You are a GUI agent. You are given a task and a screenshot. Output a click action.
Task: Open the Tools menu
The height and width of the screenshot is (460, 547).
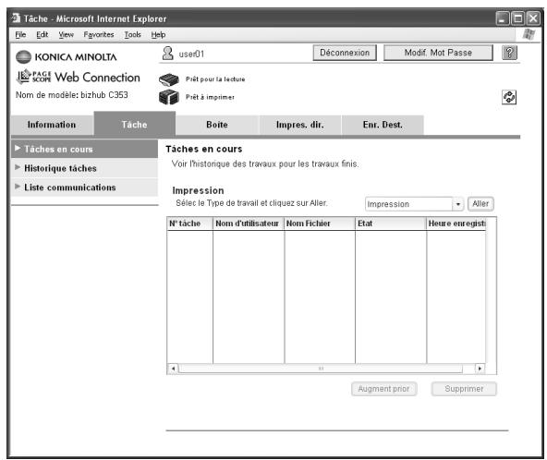pyautogui.click(x=132, y=34)
